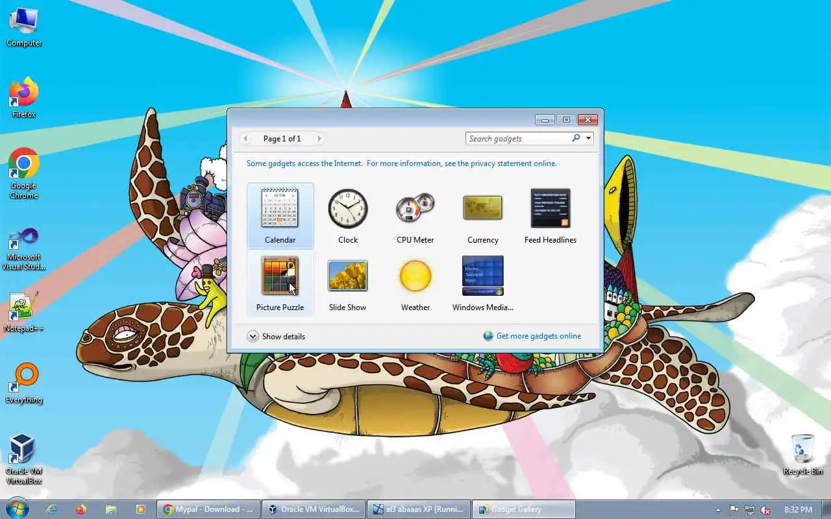Open the Notepad++ desktop shortcut
Screen dimensions: 831x519
point(24,312)
